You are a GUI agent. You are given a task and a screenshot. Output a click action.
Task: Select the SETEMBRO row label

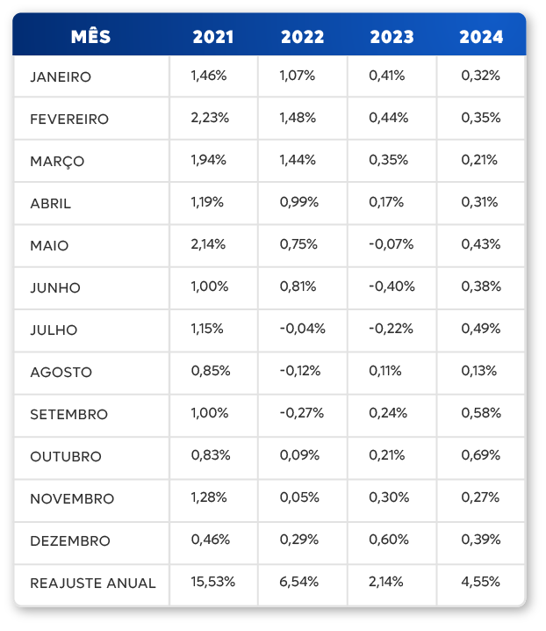pos(68,414)
